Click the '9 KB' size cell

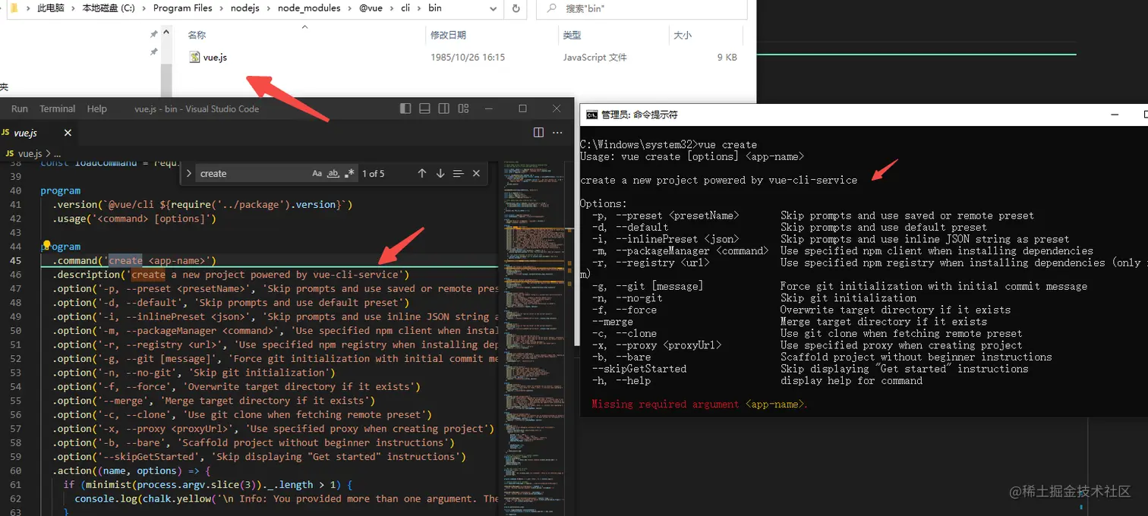point(727,57)
